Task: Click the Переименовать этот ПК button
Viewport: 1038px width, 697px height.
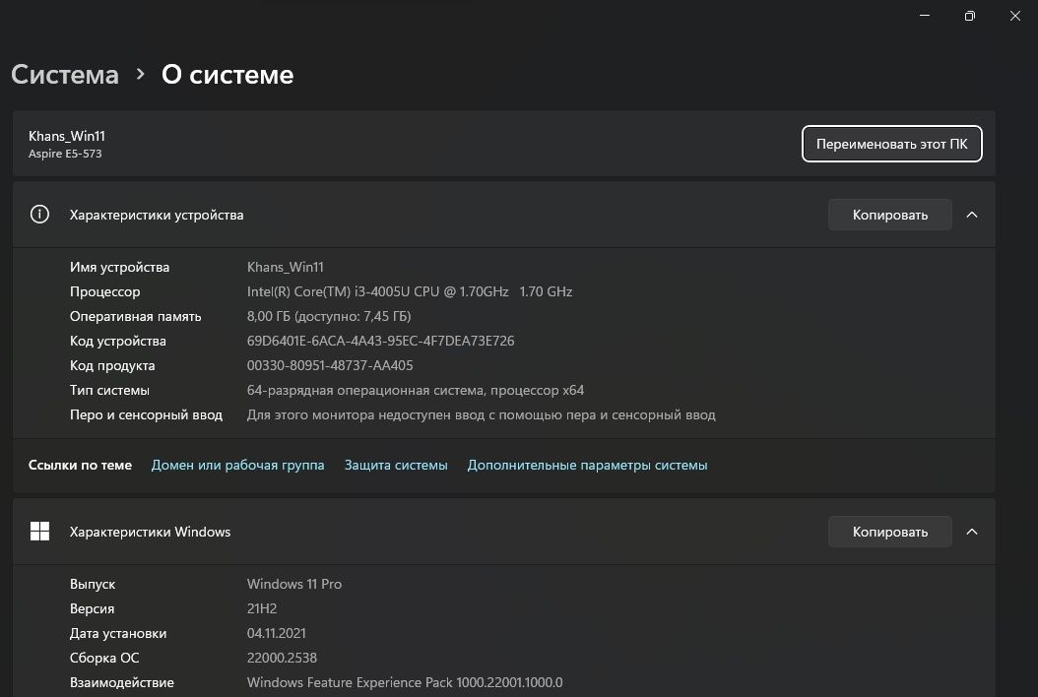Action: [x=891, y=144]
